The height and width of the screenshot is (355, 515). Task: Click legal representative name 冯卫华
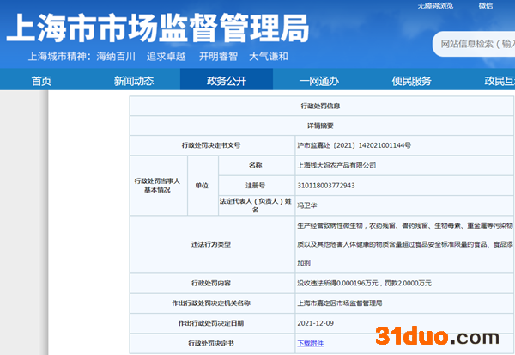[x=306, y=205]
